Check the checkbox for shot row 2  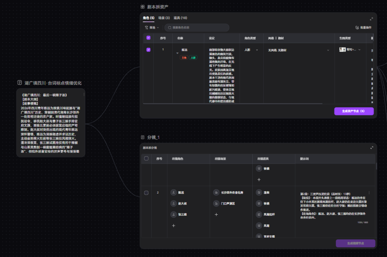click(x=146, y=193)
